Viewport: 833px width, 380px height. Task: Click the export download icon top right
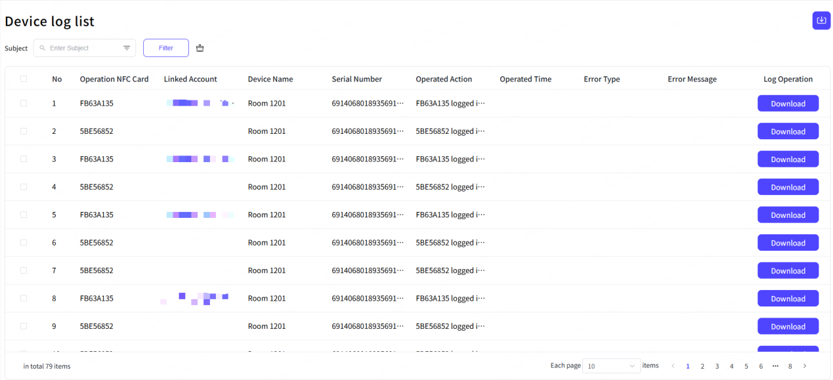coord(821,20)
